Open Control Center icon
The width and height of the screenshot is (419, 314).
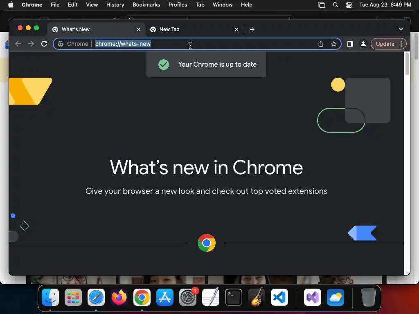click(349, 5)
